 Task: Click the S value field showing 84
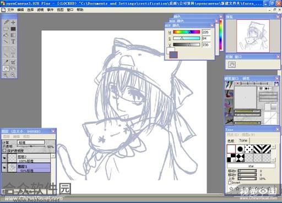206,38
